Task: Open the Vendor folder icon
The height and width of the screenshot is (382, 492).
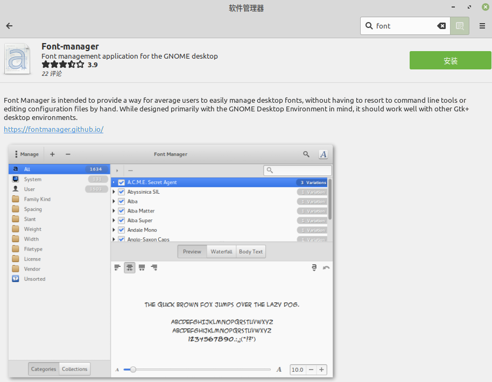Action: [x=16, y=269]
